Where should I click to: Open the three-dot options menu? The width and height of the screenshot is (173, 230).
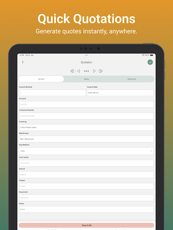[23, 62]
